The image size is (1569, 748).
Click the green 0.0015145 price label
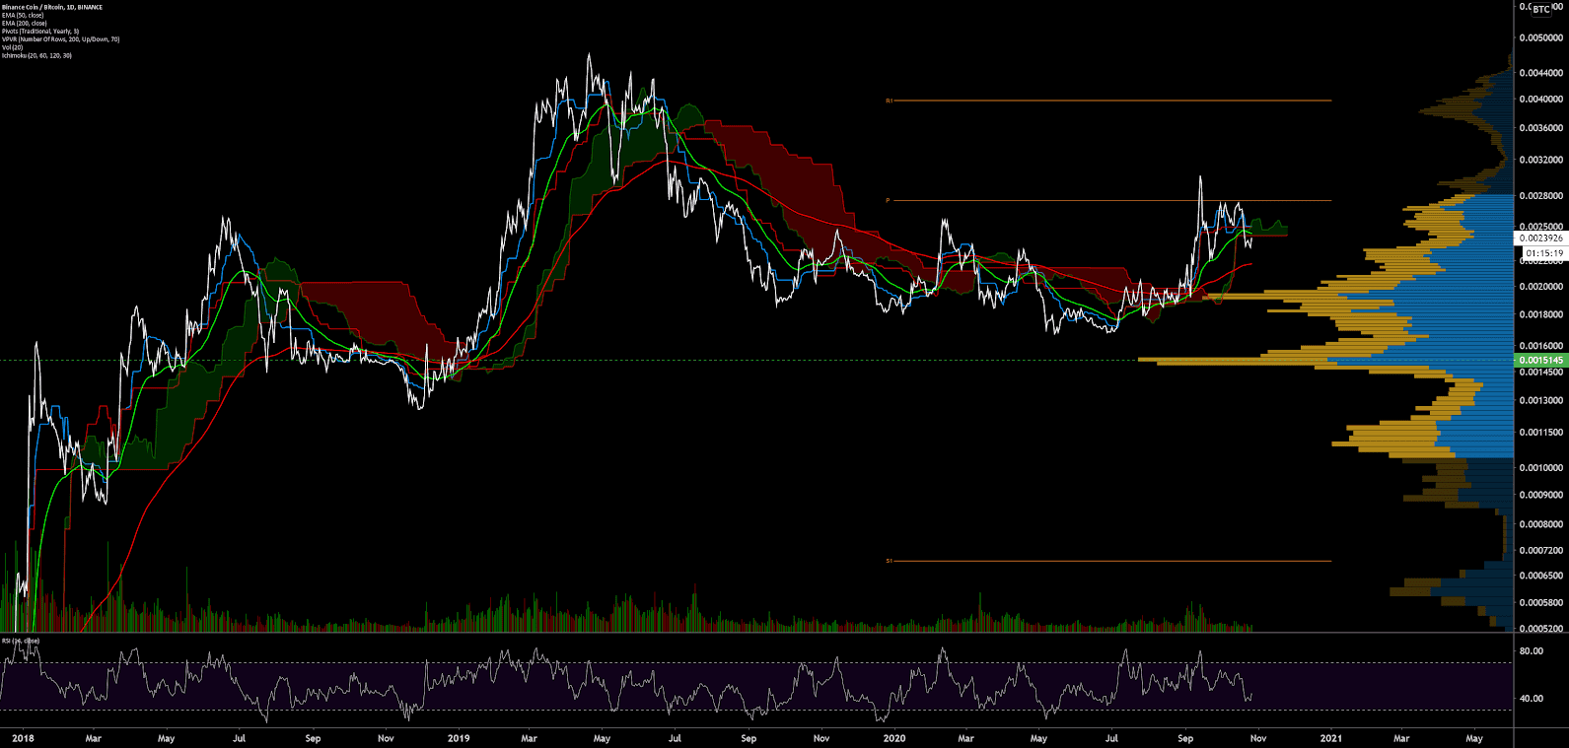pyautogui.click(x=1540, y=360)
